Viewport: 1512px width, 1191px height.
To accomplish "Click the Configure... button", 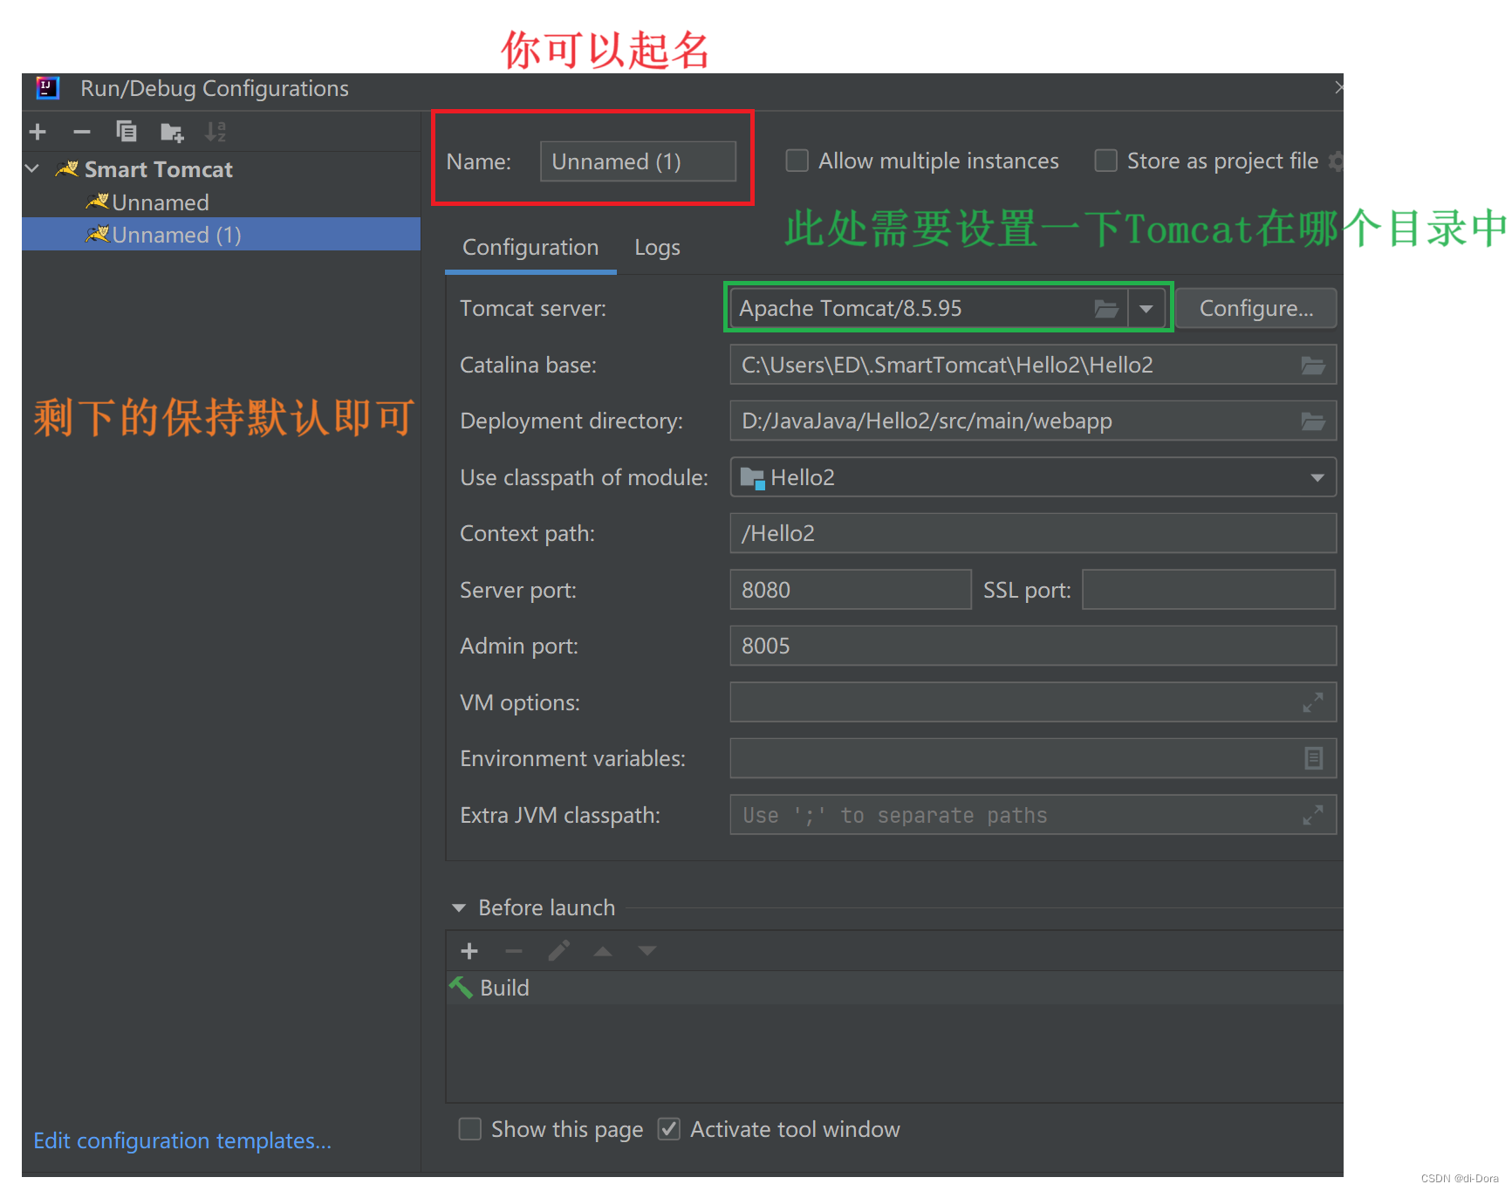I will (1255, 309).
